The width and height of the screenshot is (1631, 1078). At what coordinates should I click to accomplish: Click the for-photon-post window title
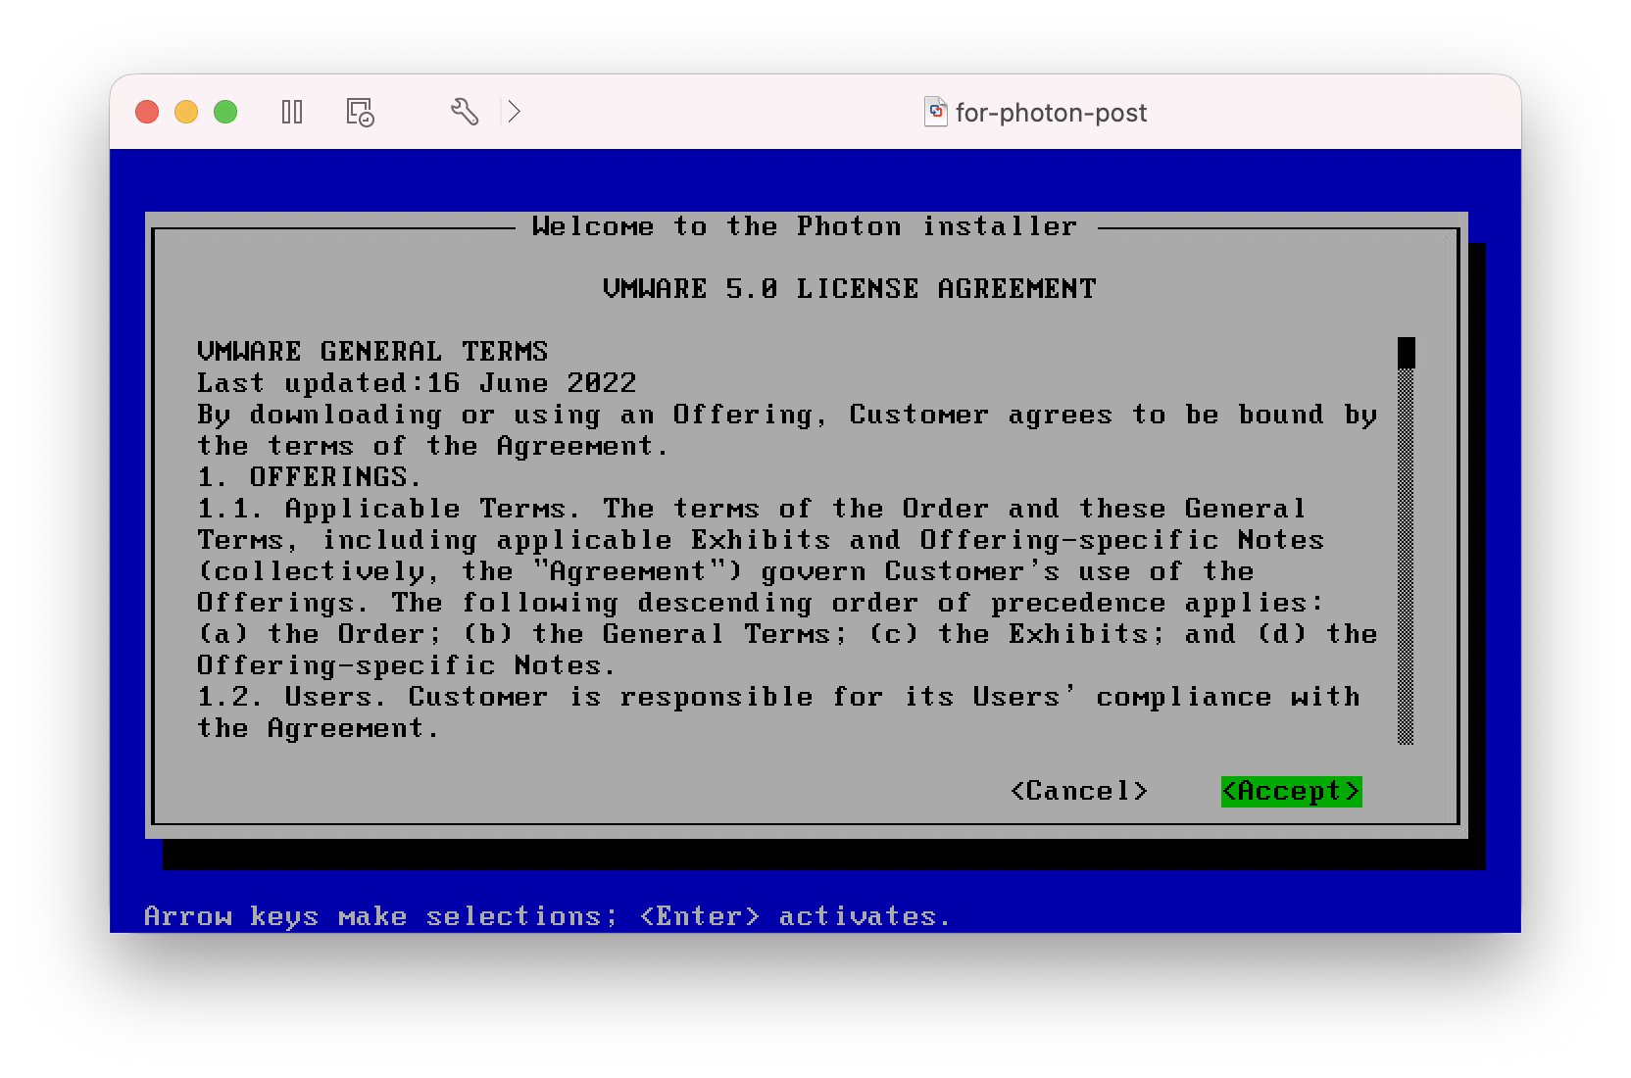pos(1050,113)
